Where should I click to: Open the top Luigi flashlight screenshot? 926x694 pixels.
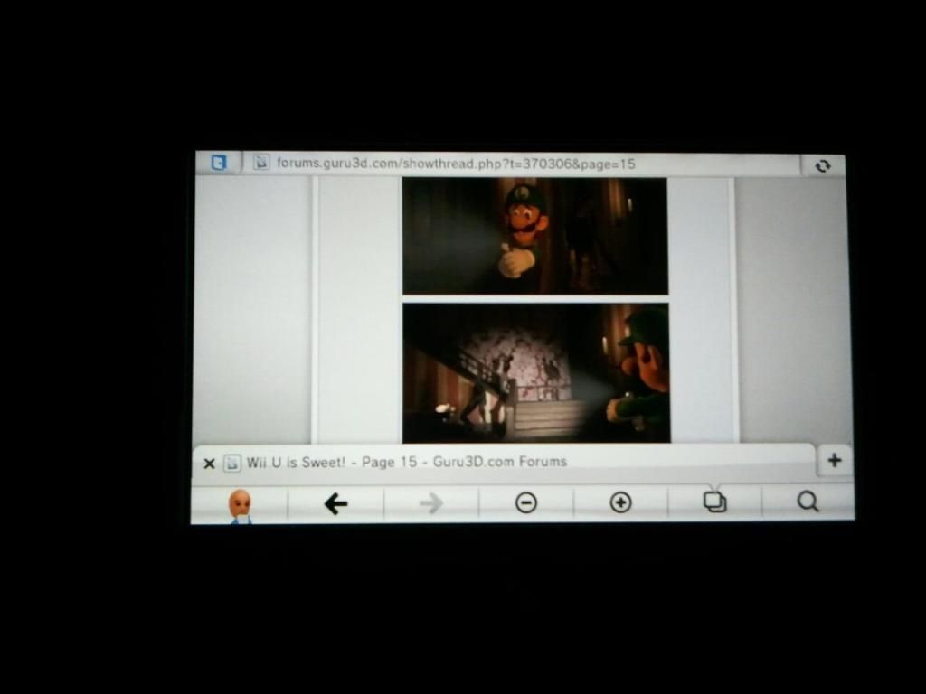pyautogui.click(x=535, y=236)
